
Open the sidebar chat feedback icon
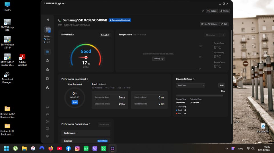(x=47, y=129)
